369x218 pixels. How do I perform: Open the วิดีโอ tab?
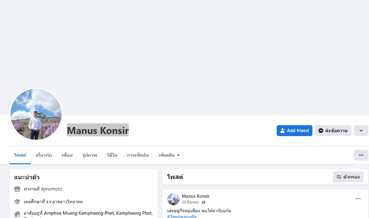(x=112, y=155)
